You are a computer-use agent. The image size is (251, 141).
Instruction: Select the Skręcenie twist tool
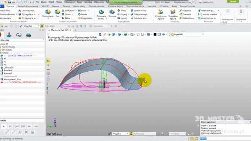coord(185,11)
